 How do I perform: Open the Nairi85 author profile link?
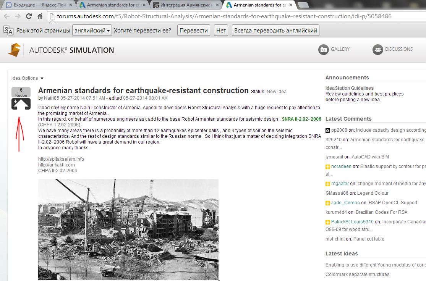click(52, 98)
